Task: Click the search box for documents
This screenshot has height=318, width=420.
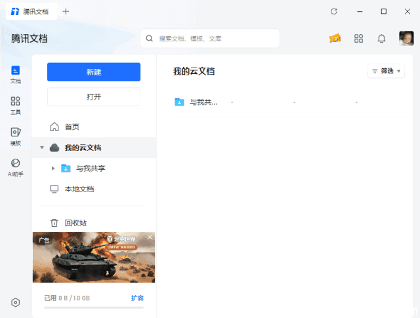Action: (210, 39)
